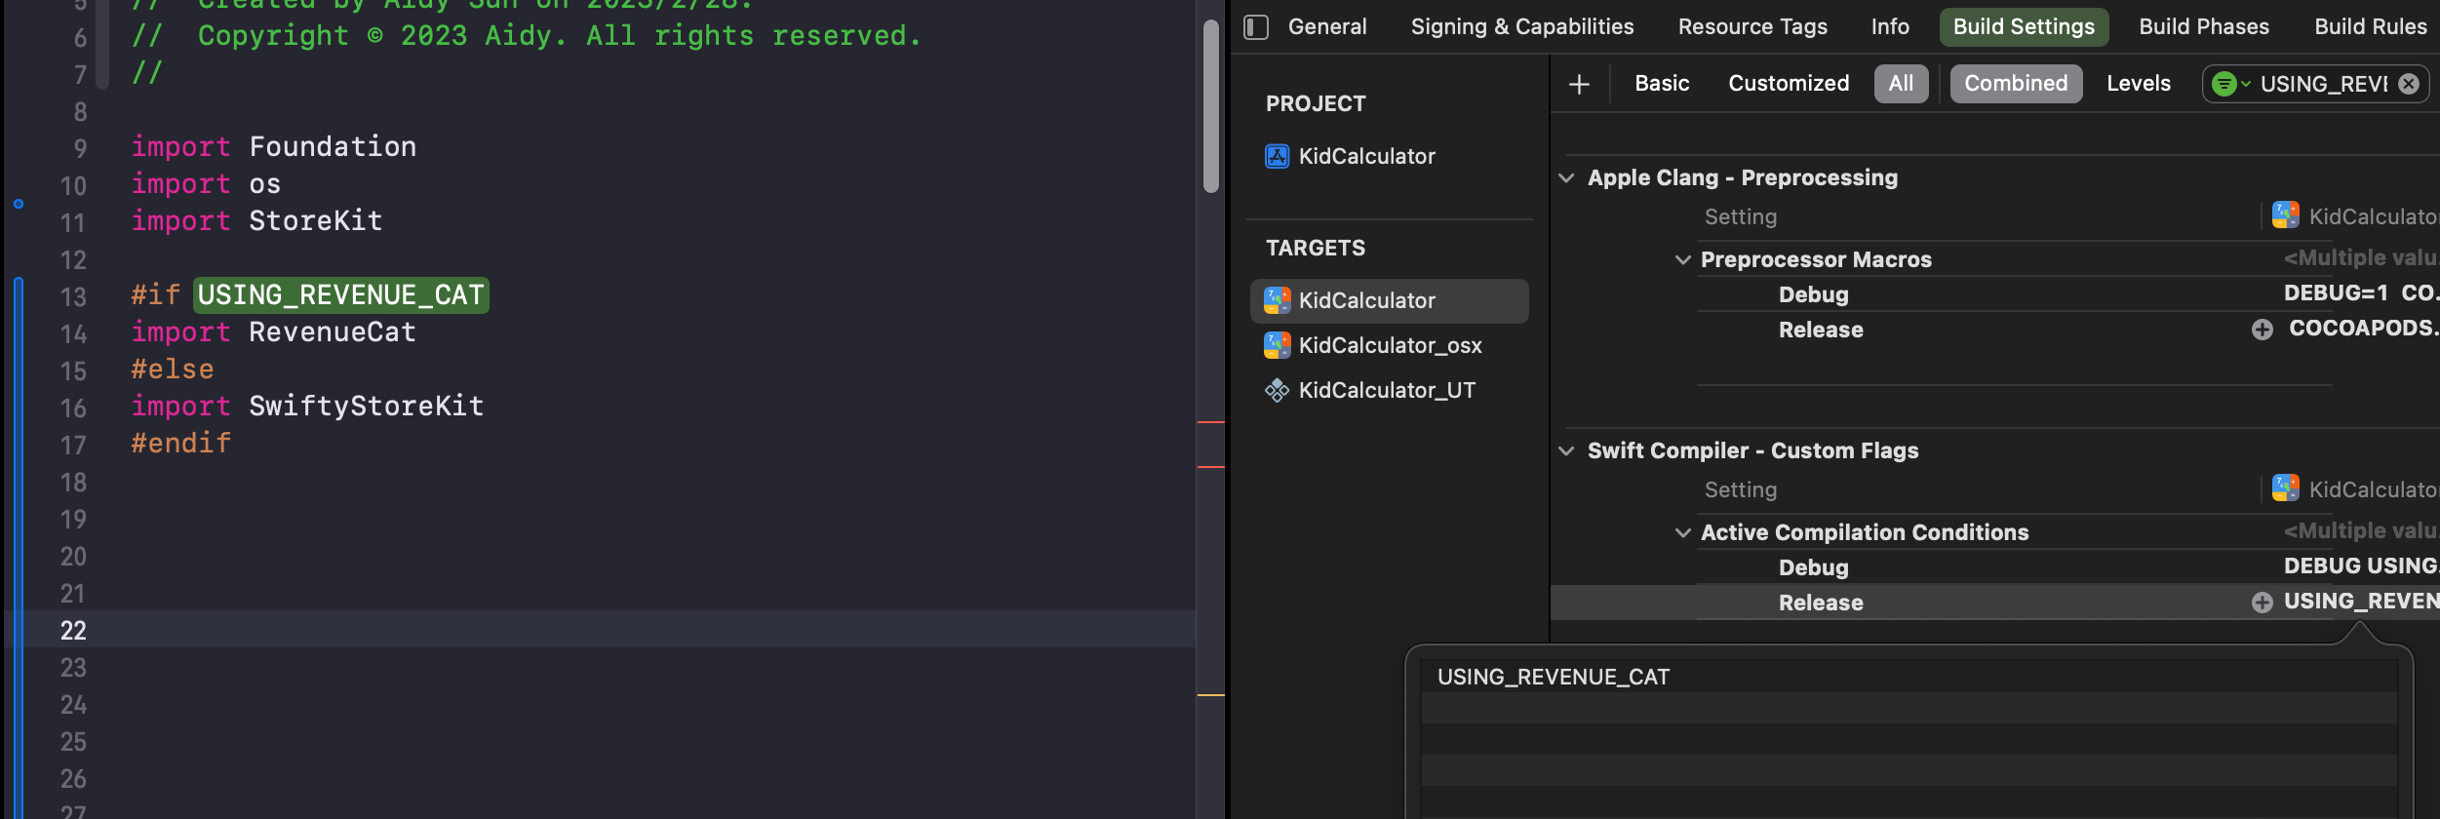Click the import SwiftyStoreKit line
Viewport: 2440px width, 819px height.
tap(308, 407)
